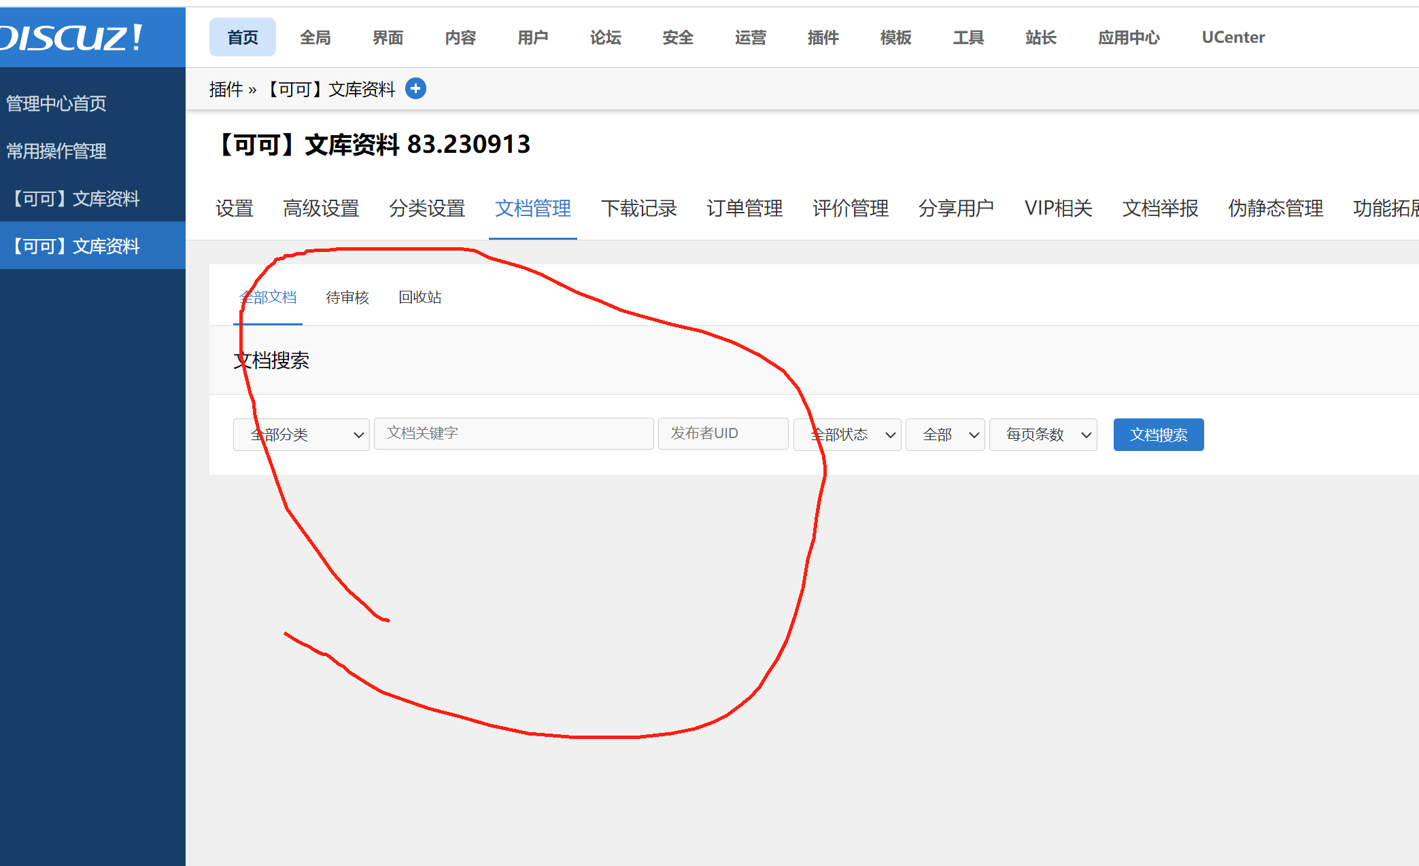Switch to the 伪静态管理 tab
The width and height of the screenshot is (1419, 866).
1276,208
